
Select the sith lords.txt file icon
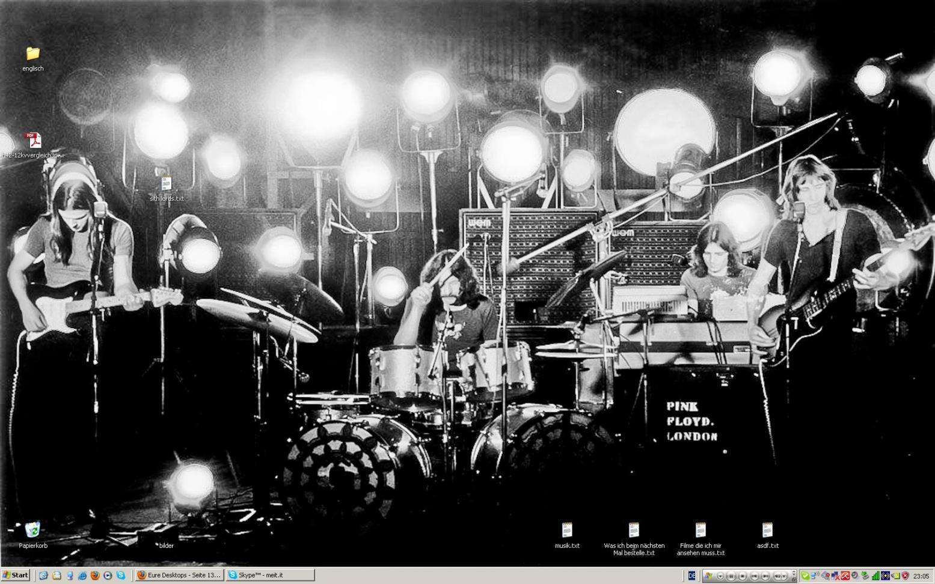[x=167, y=183]
